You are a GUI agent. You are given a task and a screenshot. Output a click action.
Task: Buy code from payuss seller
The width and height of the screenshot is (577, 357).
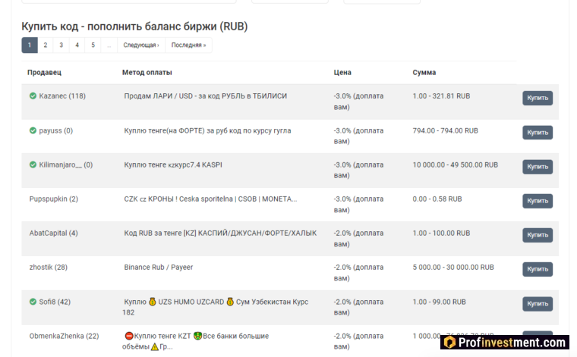(537, 132)
